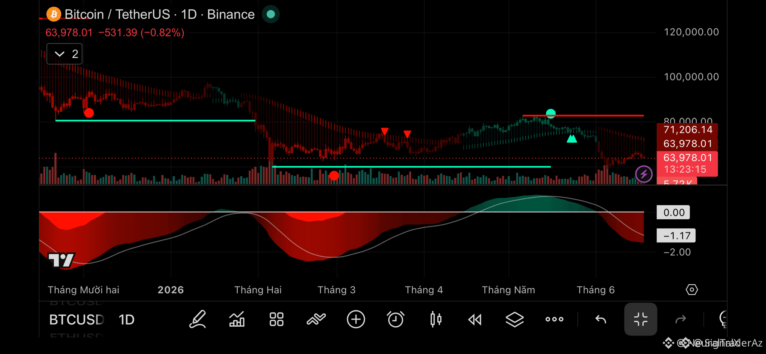766x354 pixels.
Task: Tap the Bitcoin / TetherUS · 1D · Binance title
Action: pyautogui.click(x=159, y=15)
